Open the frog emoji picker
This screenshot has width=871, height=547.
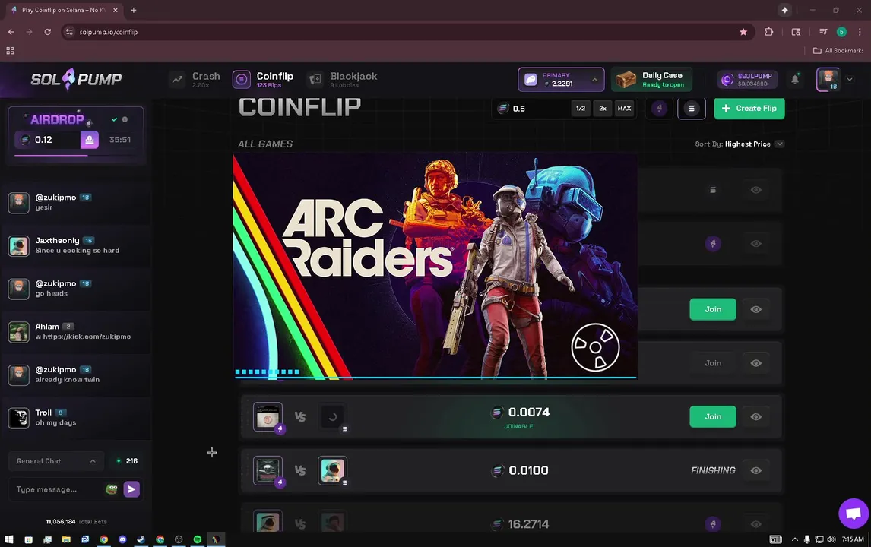[x=112, y=489]
